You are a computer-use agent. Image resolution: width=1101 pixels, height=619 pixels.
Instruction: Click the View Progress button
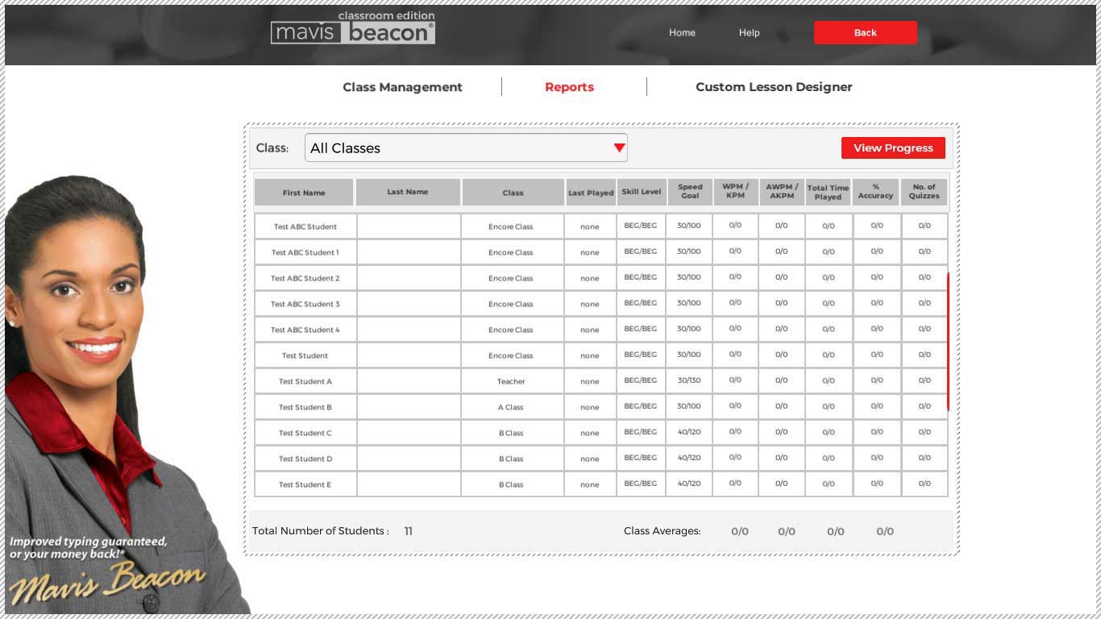(893, 147)
